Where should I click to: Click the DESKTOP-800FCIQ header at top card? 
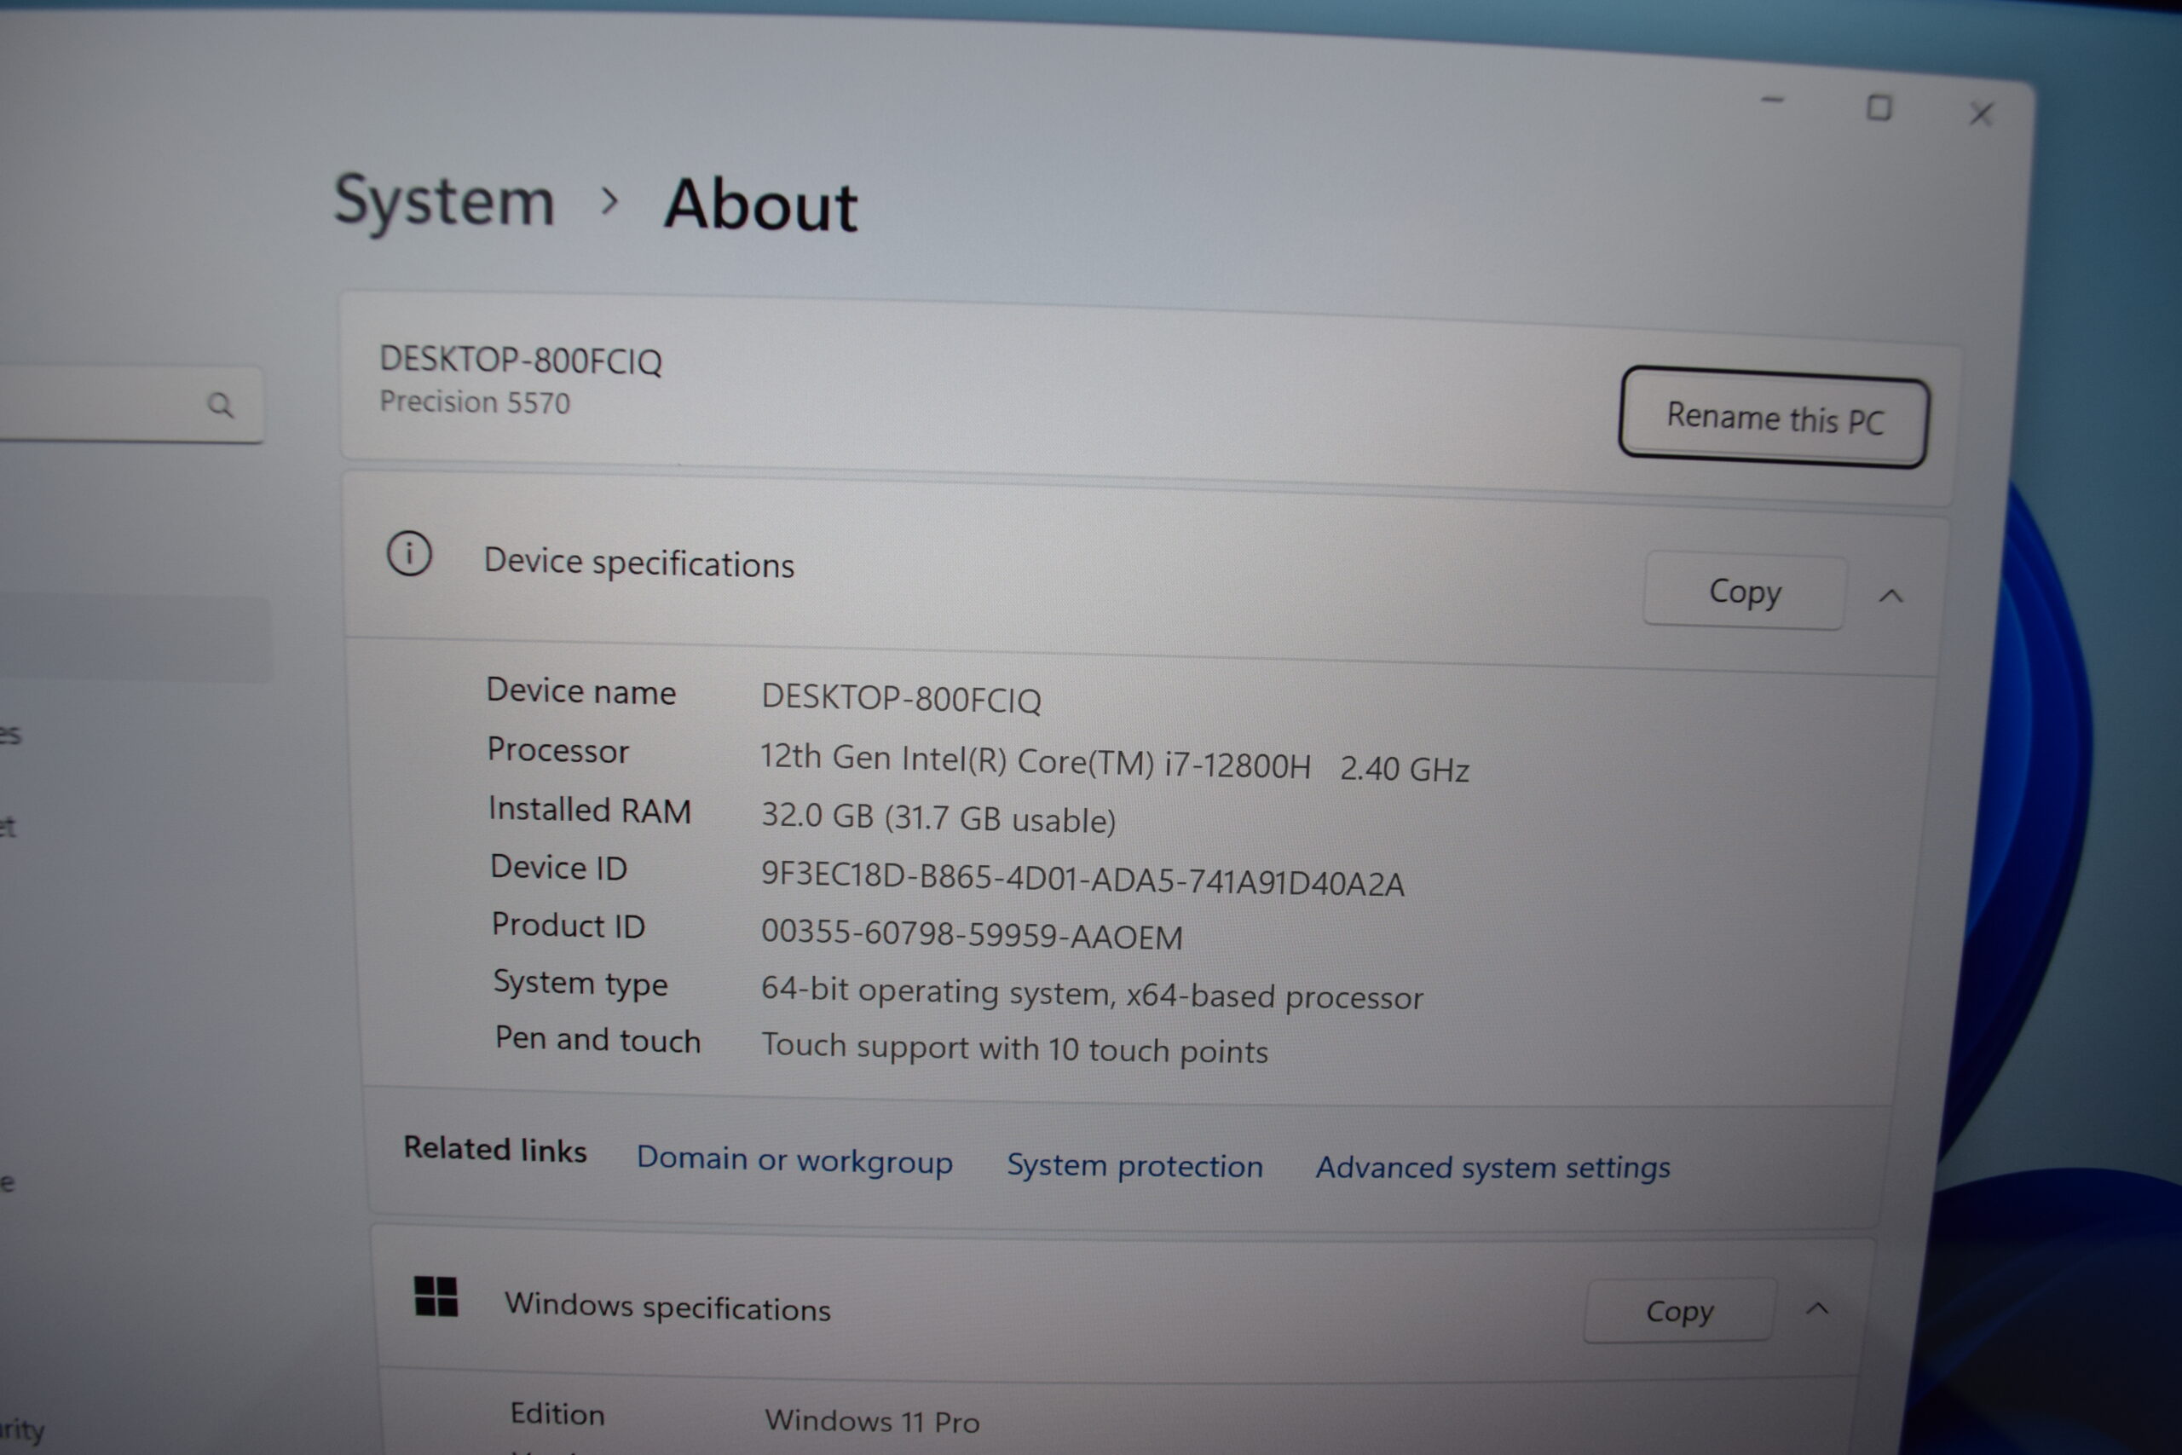coord(521,360)
